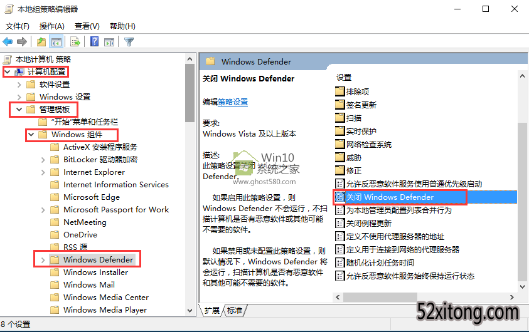Select the Windows Mail tree item

[89, 284]
